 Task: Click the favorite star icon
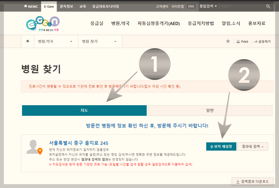228,41
